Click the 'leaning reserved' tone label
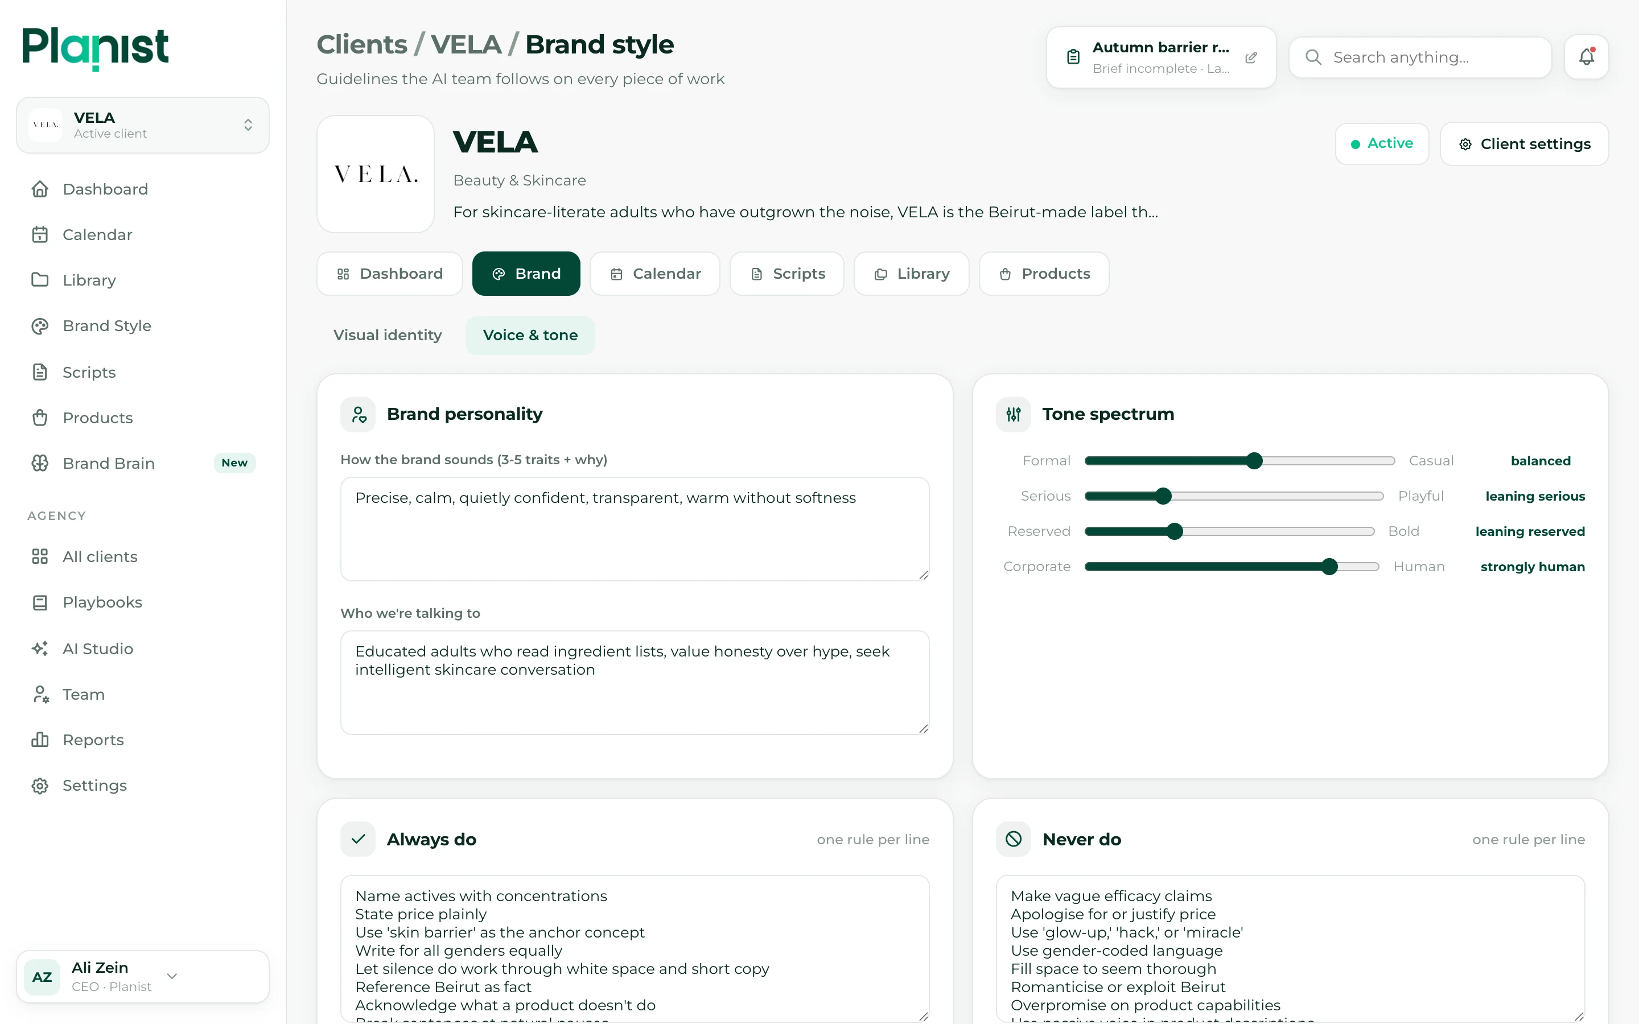Image resolution: width=1639 pixels, height=1024 pixels. tap(1530, 532)
